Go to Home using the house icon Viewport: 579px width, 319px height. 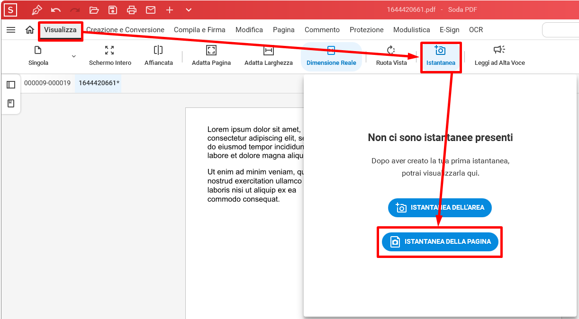[x=30, y=30]
